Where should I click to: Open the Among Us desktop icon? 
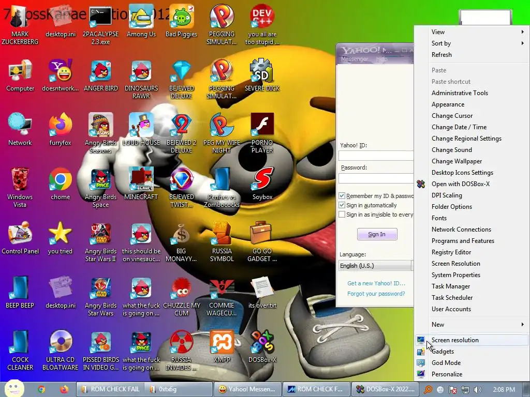[141, 20]
